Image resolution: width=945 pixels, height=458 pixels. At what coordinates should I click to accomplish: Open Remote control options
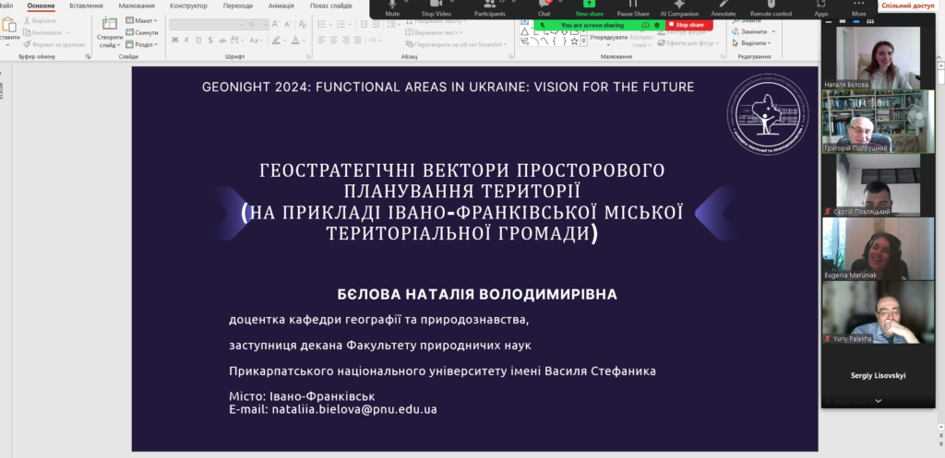click(771, 6)
